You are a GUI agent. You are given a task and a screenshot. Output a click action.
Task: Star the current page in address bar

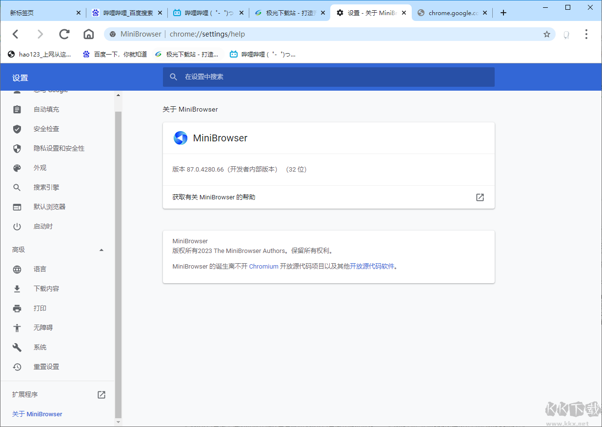[547, 34]
